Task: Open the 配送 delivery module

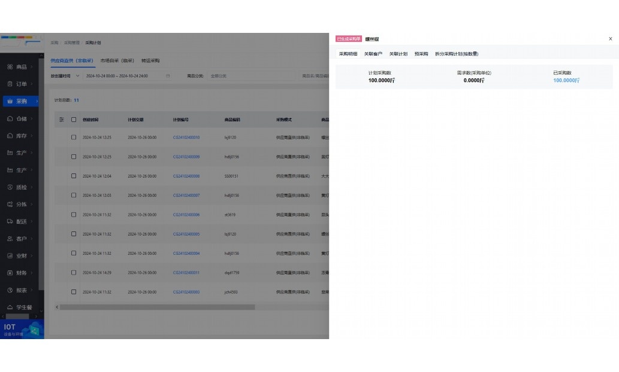Action: pos(18,221)
